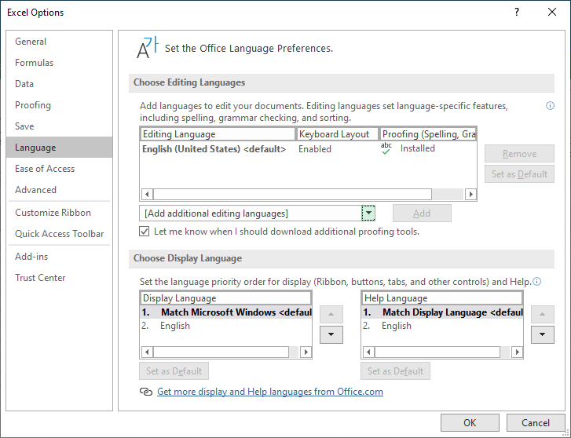Click the Help Language column header
The image size is (571, 438).
pyautogui.click(x=442, y=298)
